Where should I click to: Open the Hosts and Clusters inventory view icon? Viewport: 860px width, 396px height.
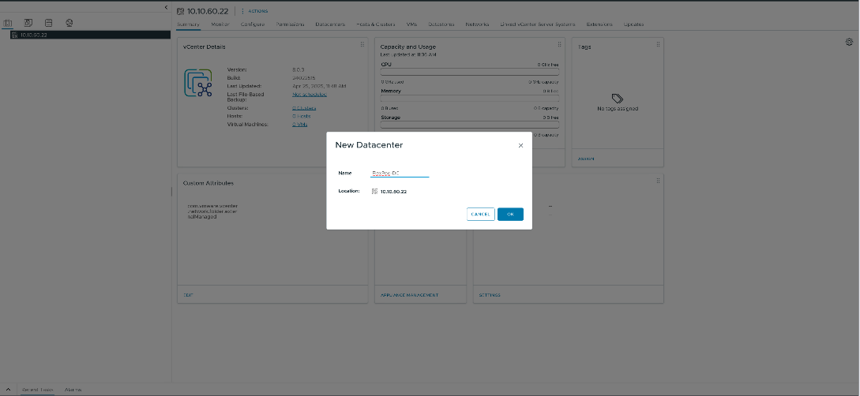point(8,23)
